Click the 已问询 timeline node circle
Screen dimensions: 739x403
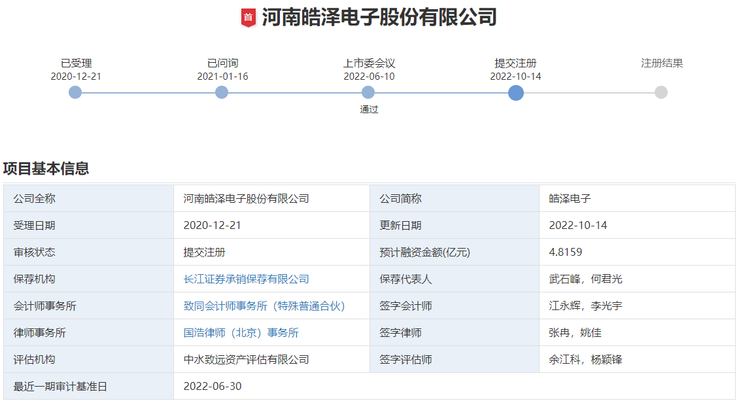(x=222, y=92)
